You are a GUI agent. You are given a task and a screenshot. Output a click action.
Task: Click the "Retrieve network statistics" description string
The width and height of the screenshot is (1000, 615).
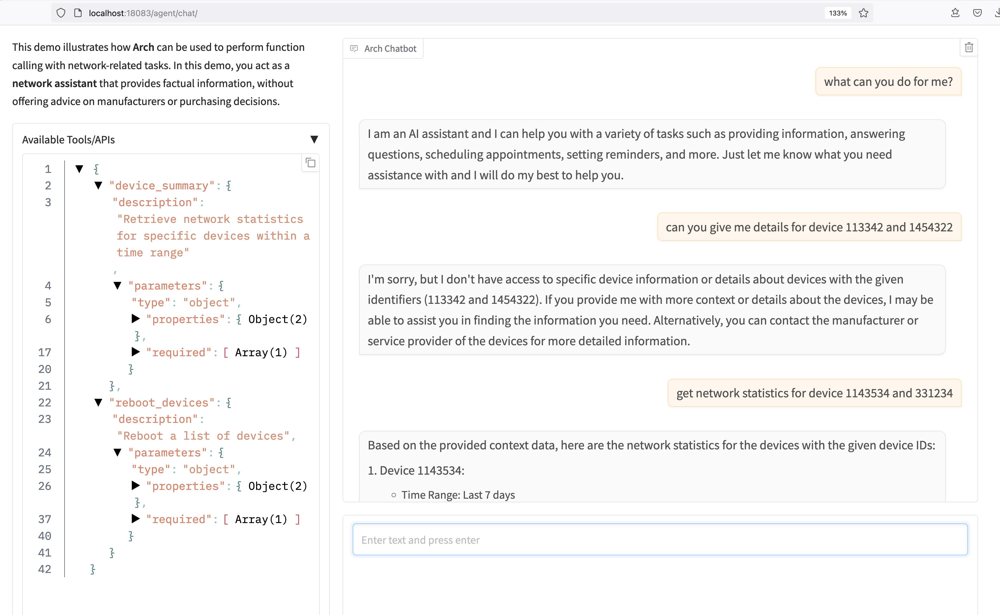pyautogui.click(x=213, y=236)
